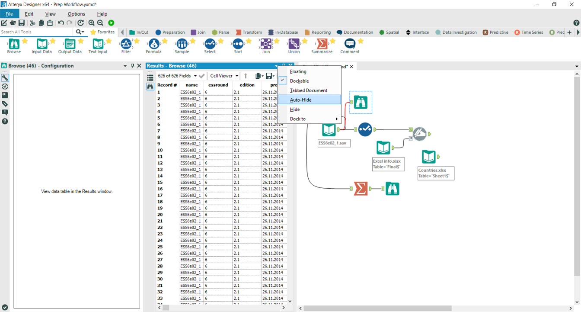Toggle the Dockable option in context menu
581x312 pixels.
pos(299,81)
